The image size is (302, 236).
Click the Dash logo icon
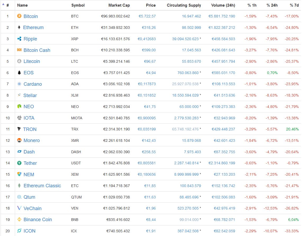(19, 152)
